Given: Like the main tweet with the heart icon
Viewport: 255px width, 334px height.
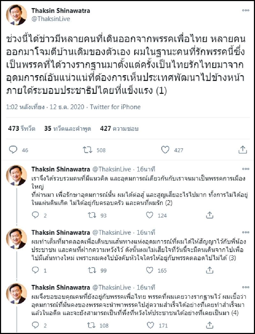Looking at the screenshot, I should coord(165,150).
